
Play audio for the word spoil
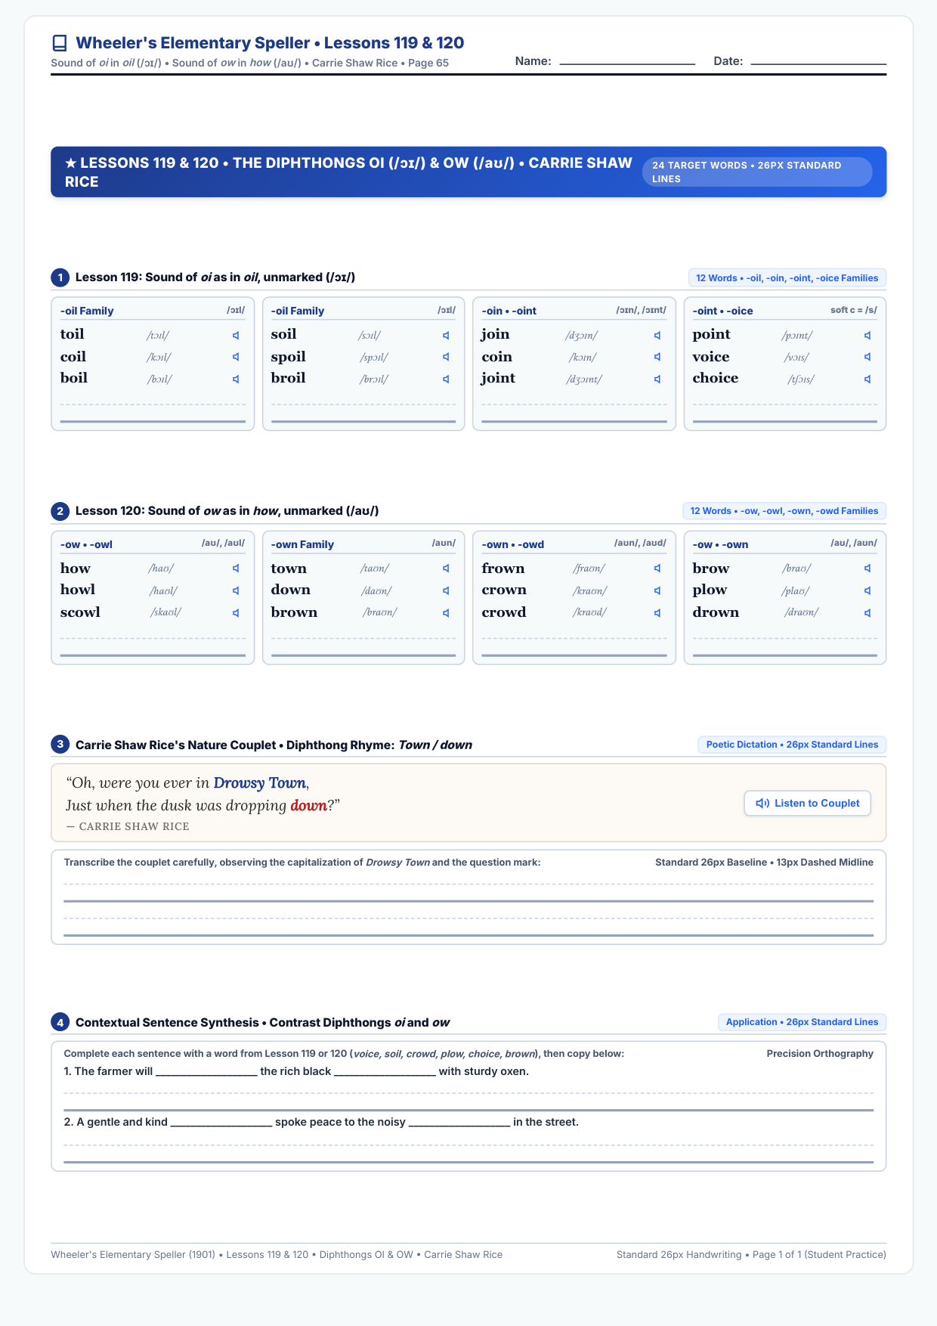coord(446,357)
